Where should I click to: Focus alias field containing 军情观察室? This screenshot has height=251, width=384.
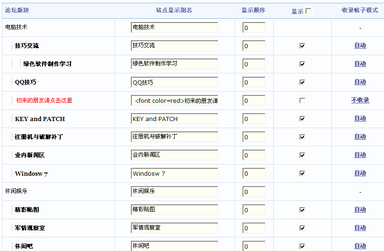click(x=174, y=228)
